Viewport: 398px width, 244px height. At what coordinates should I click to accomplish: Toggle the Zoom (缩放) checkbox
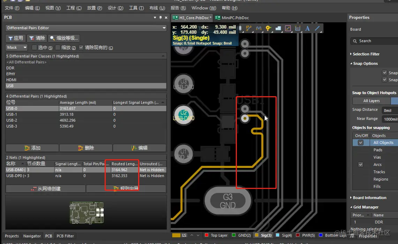click(x=58, y=47)
